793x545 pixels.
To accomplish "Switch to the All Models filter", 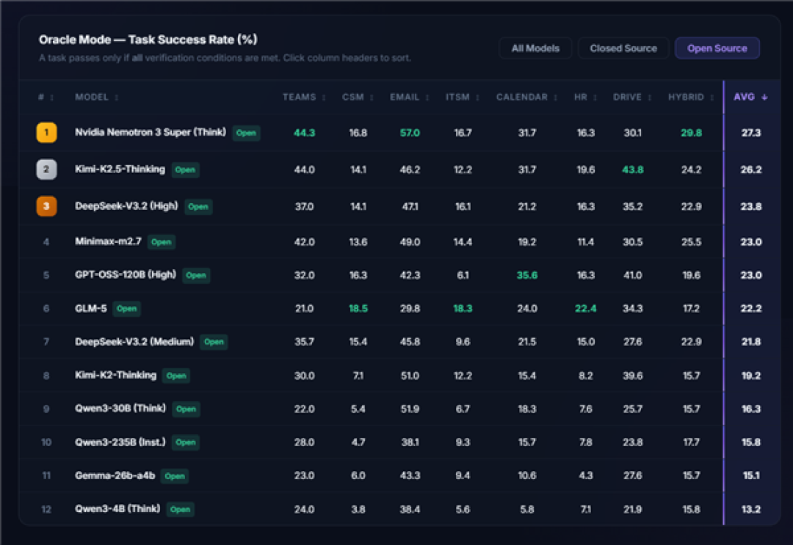I will [535, 48].
